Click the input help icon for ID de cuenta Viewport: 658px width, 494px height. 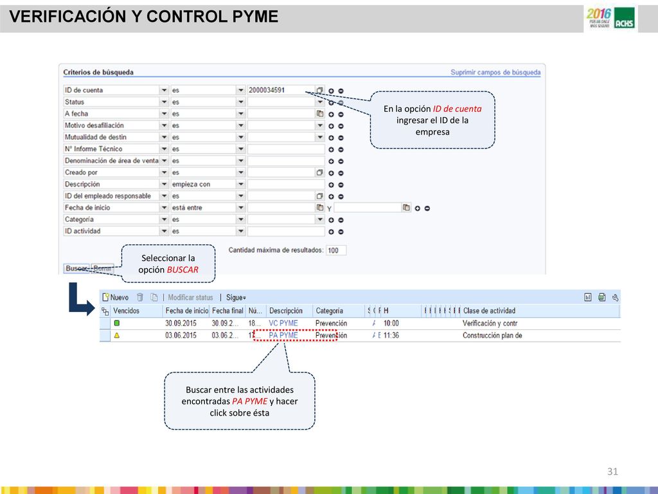pyautogui.click(x=320, y=90)
